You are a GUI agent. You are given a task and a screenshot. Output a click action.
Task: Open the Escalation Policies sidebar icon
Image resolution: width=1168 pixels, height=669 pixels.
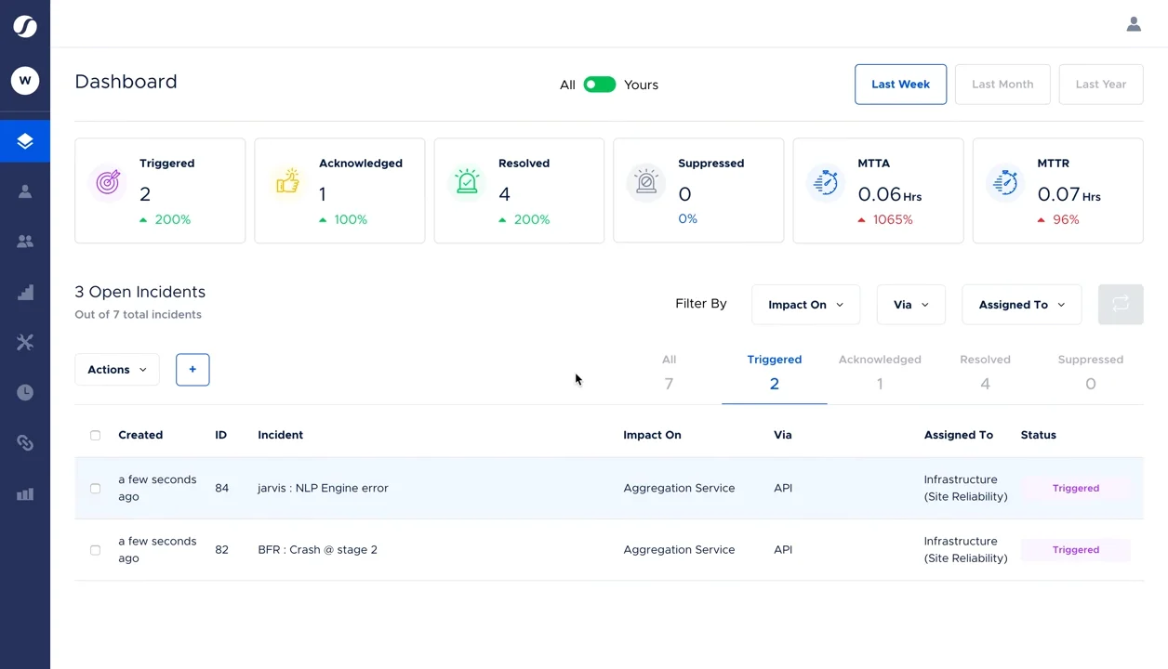pyautogui.click(x=25, y=292)
